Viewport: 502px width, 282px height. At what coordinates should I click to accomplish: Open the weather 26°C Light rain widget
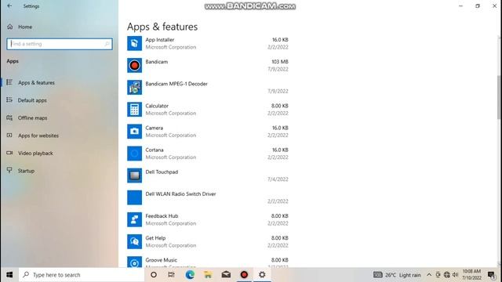[397, 275]
